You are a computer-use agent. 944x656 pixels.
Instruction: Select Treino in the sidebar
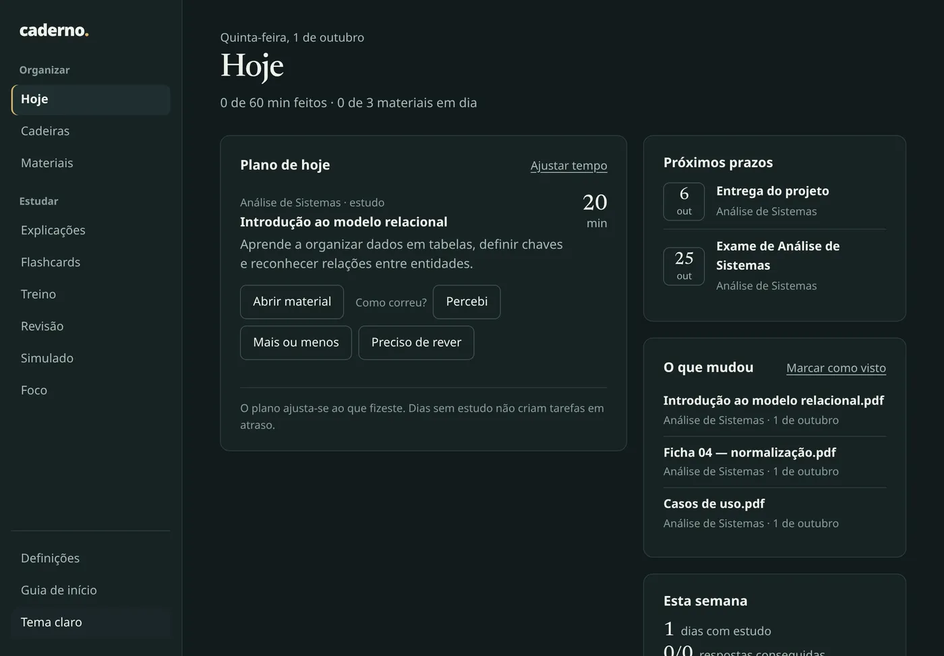click(90, 295)
